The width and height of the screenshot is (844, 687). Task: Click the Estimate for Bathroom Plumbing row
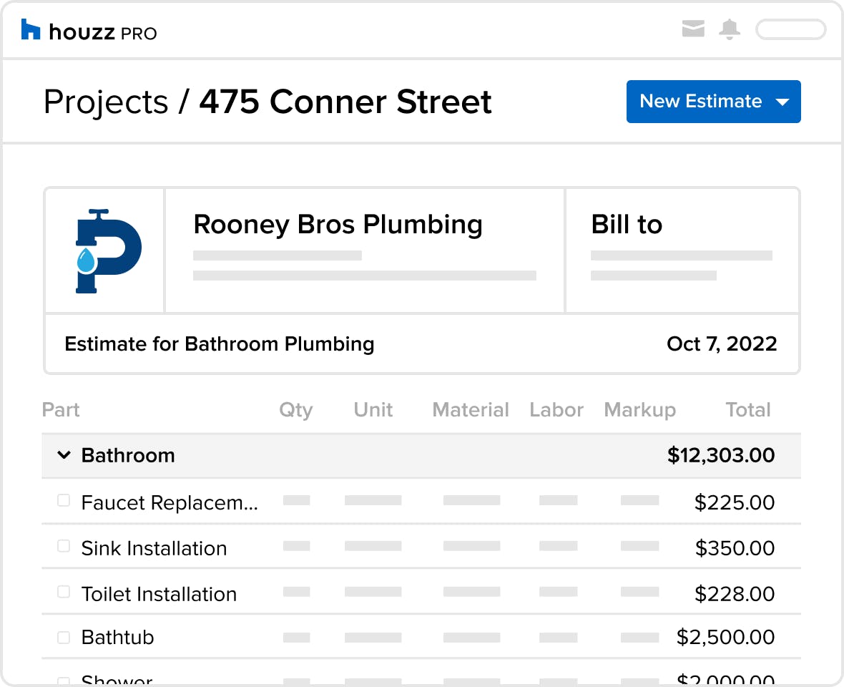(x=220, y=343)
